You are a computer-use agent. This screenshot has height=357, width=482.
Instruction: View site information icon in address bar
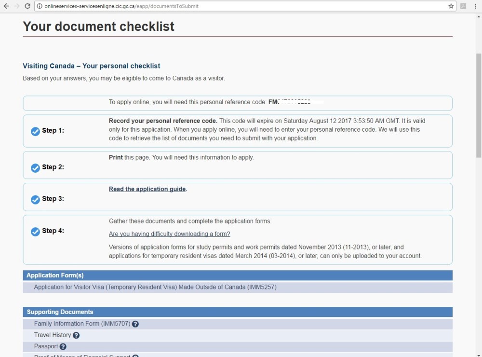(40, 6)
